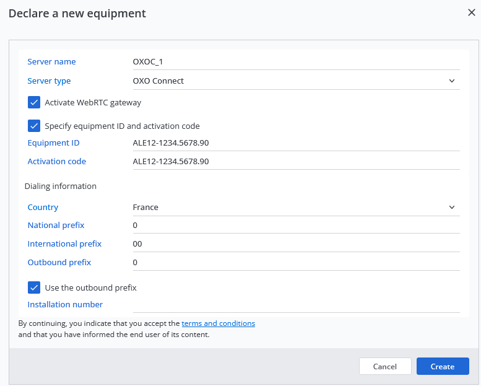481x386 pixels.
Task: Toggle Activate WebRTC gateway checkbox
Action: click(x=34, y=102)
